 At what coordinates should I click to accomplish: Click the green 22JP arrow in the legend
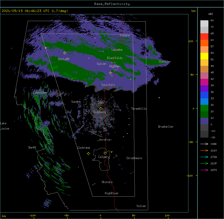click(x=204, y=163)
